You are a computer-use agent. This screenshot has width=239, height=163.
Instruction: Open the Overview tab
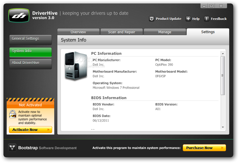coord(78,32)
